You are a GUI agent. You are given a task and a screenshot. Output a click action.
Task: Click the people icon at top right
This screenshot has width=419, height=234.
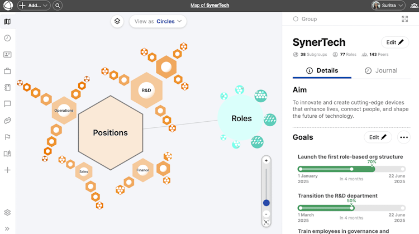tap(413, 6)
